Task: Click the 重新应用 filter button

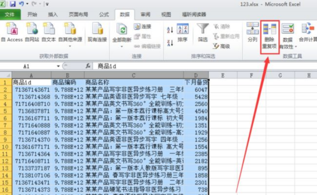Action: point(226,37)
